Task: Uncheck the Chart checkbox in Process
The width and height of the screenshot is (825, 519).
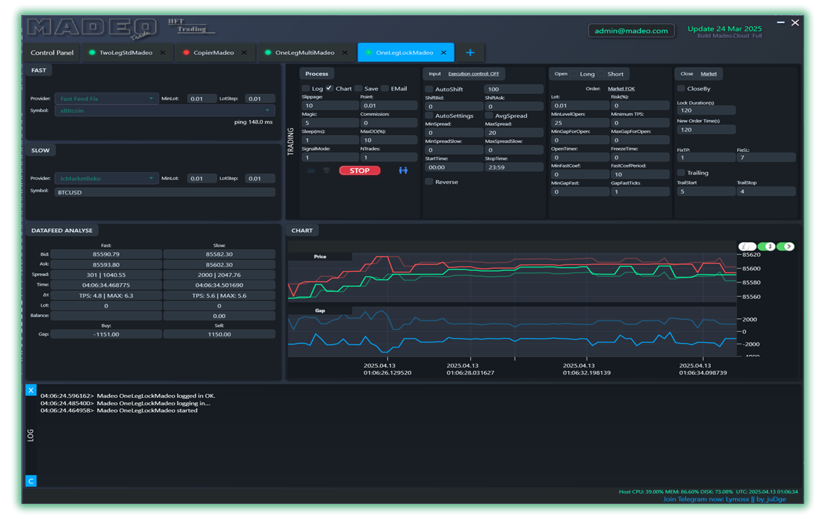Action: [329, 89]
